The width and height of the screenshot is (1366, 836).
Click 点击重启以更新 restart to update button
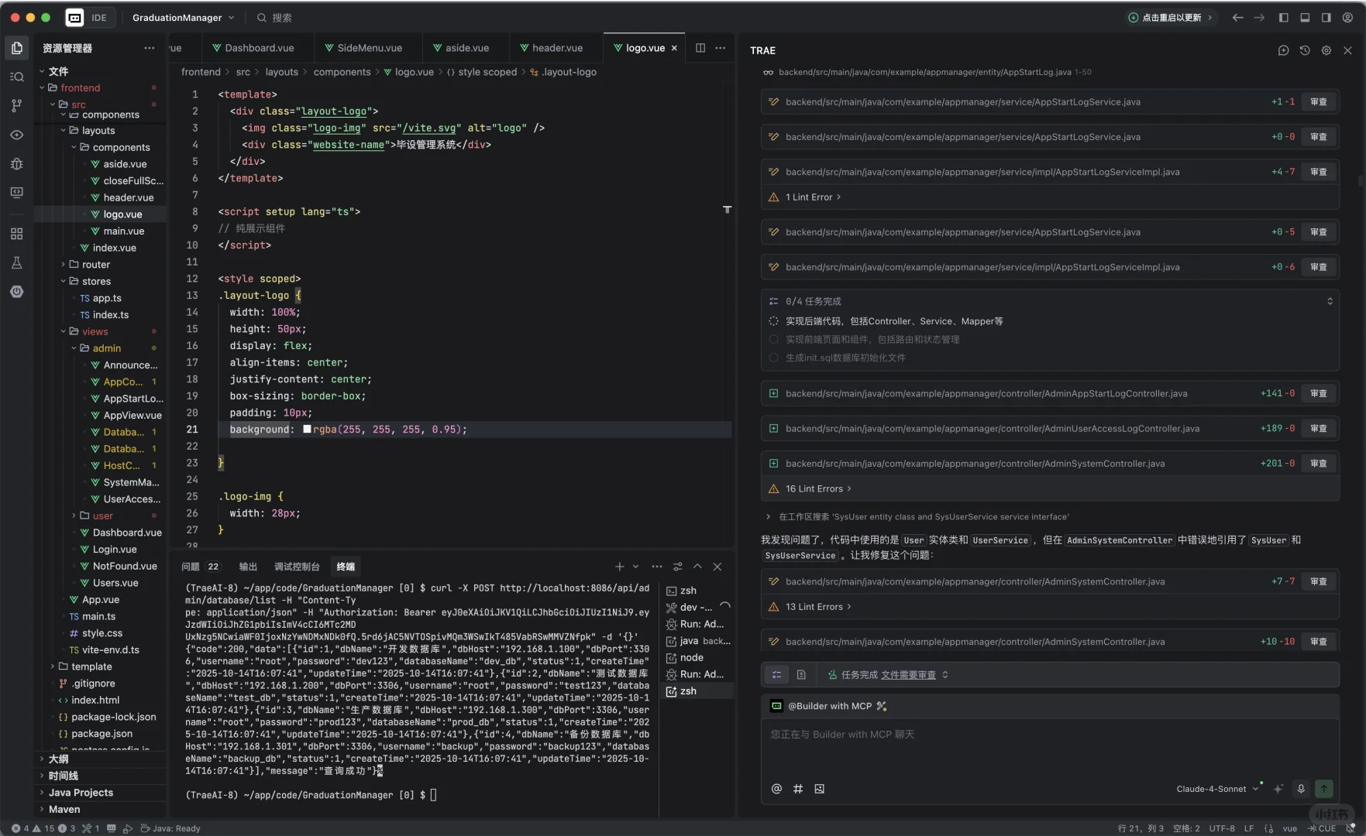[1172, 18]
